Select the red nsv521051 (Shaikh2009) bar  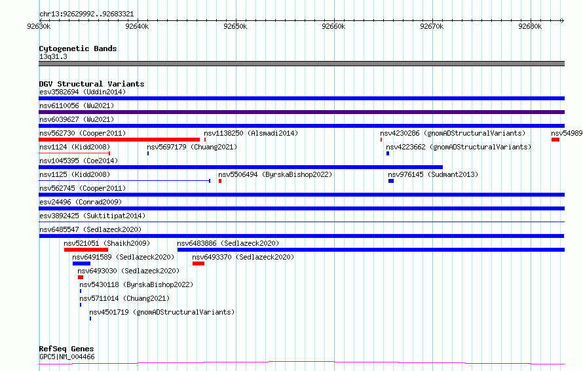coord(86,250)
